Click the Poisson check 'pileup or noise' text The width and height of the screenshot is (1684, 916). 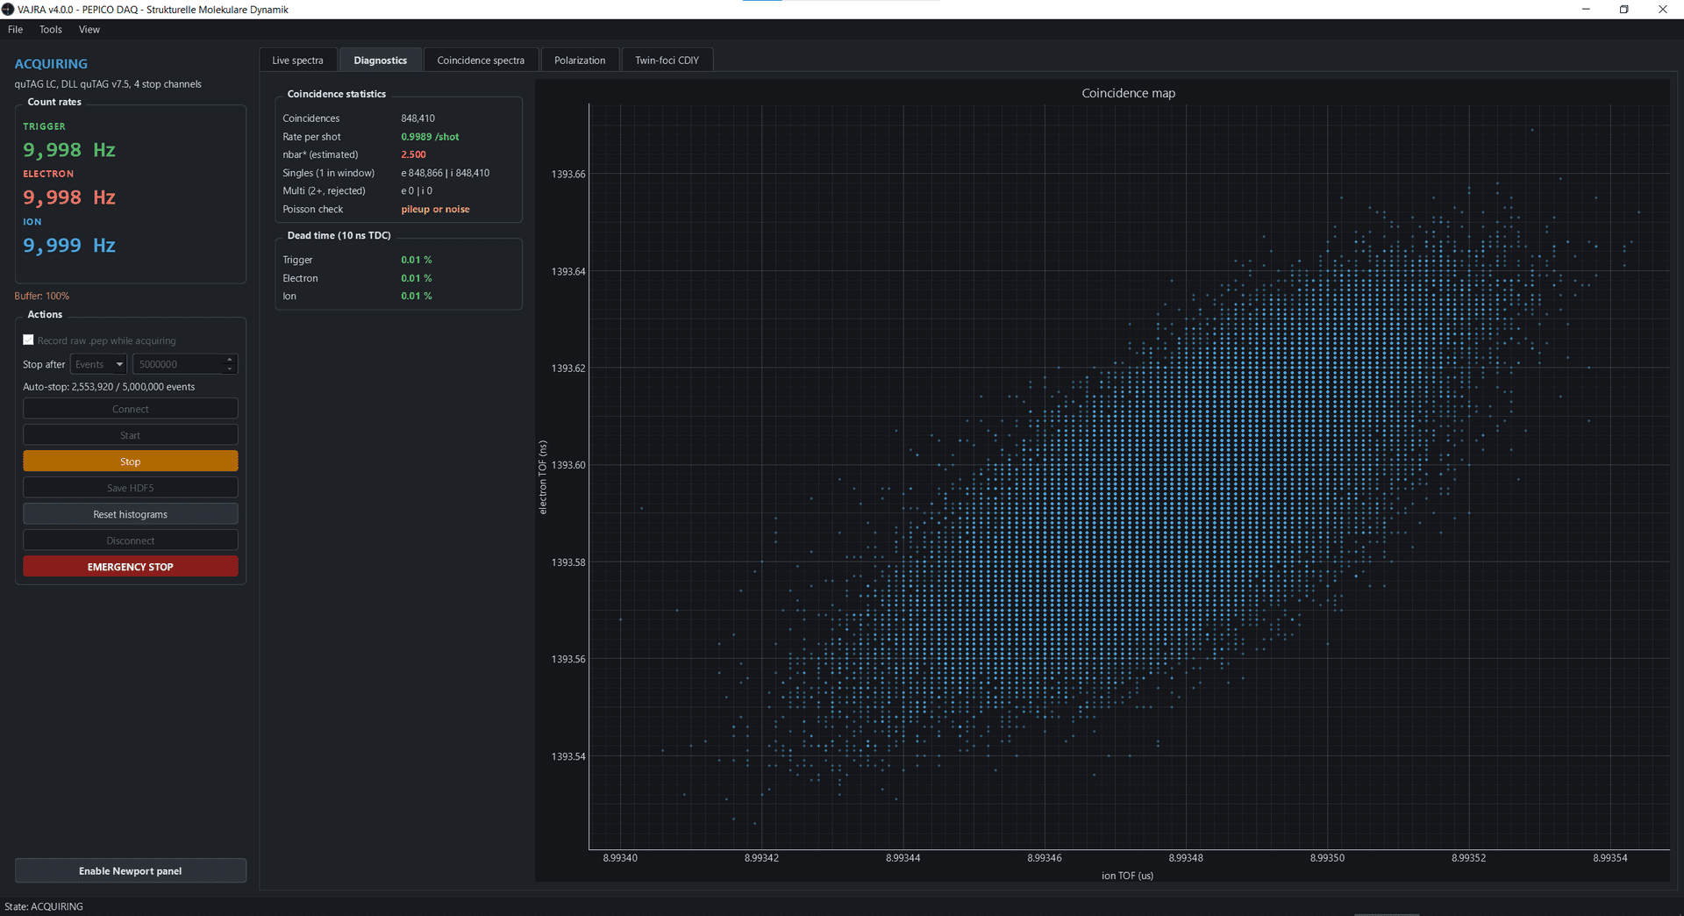coord(435,210)
